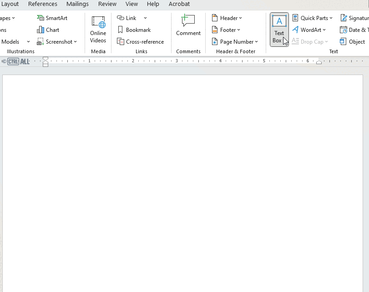This screenshot has width=369, height=292.
Task: Open the Footer dropdown
Action: (225, 30)
